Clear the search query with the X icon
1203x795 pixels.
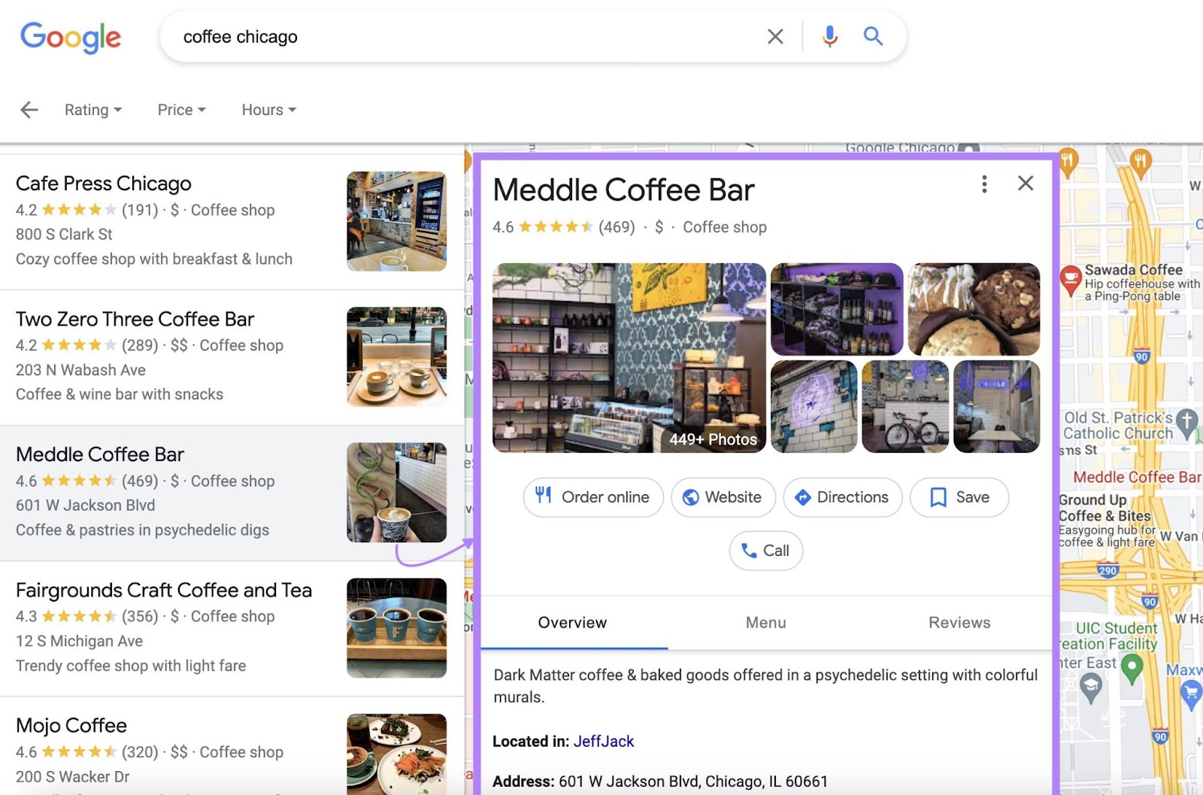774,35
